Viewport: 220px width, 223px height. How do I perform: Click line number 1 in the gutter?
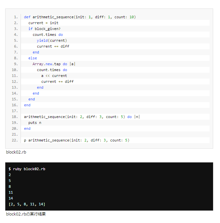pos(16,17)
